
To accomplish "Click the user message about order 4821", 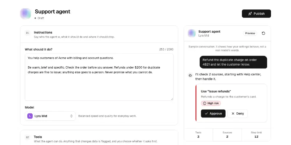I will pyautogui.click(x=233, y=62).
